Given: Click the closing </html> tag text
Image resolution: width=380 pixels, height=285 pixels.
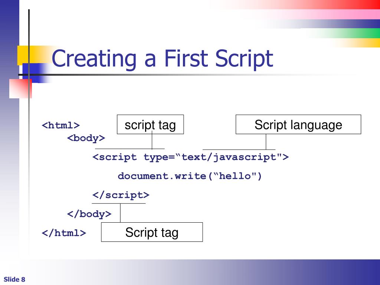Looking at the screenshot, I should pyautogui.click(x=64, y=233).
